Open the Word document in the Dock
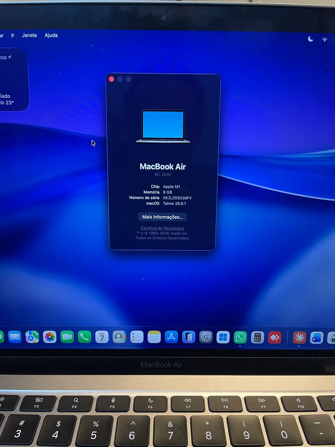 coord(317,338)
